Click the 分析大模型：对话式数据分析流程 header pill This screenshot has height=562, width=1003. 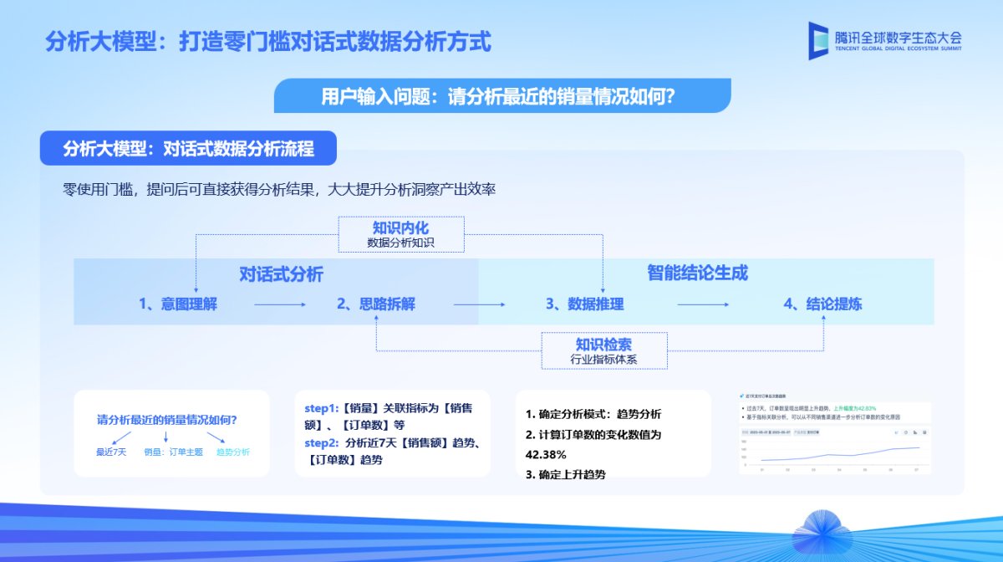click(x=189, y=149)
